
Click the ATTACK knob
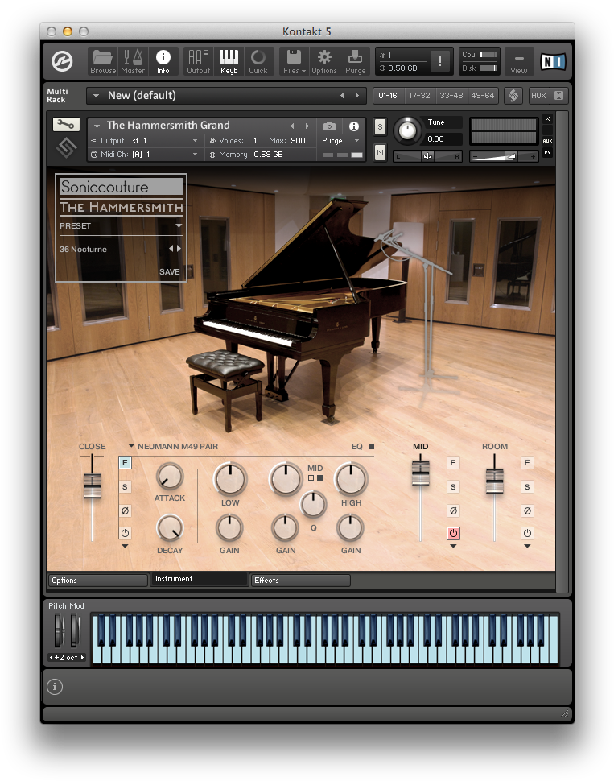pos(170,476)
